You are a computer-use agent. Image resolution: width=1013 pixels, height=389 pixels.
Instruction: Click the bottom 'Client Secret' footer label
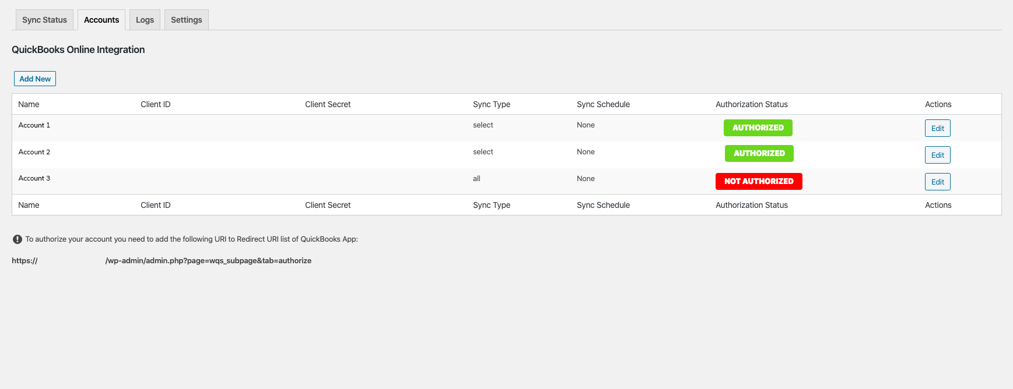pyautogui.click(x=328, y=205)
